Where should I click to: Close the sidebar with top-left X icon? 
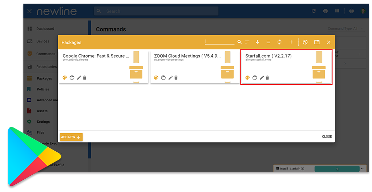(29, 11)
